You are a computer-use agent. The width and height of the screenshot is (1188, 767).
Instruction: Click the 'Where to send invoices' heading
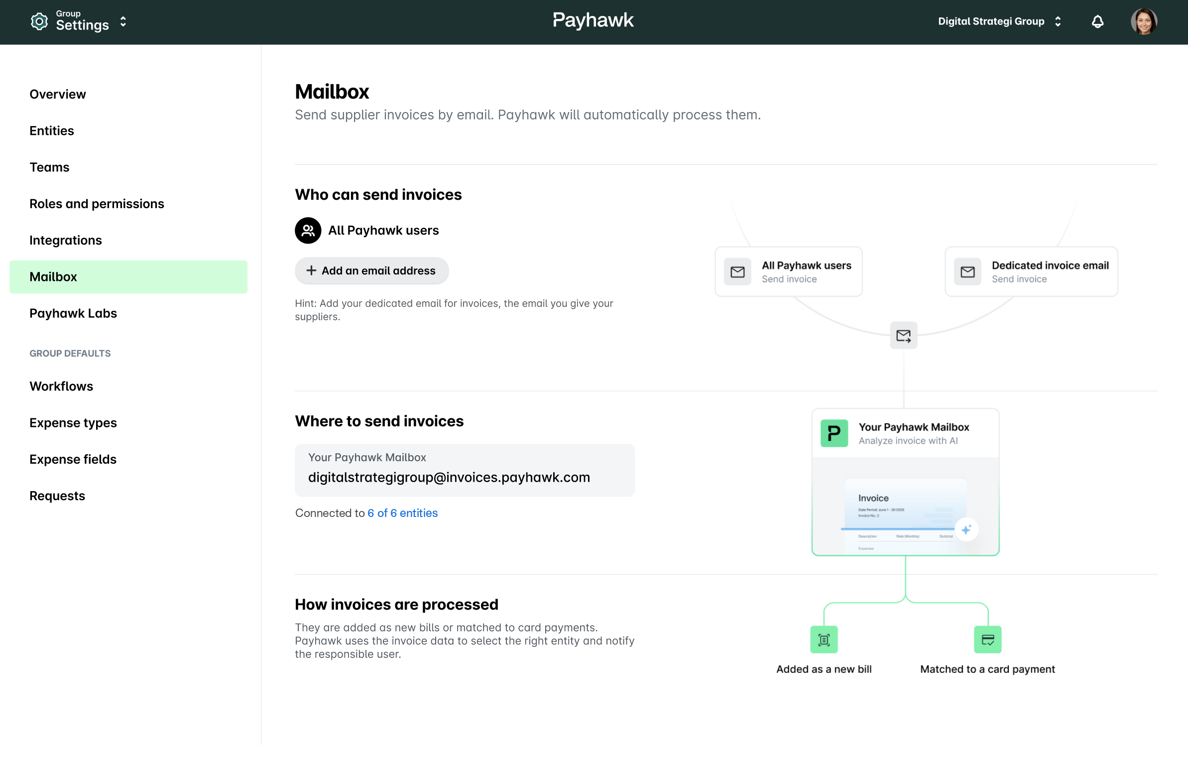(379, 421)
